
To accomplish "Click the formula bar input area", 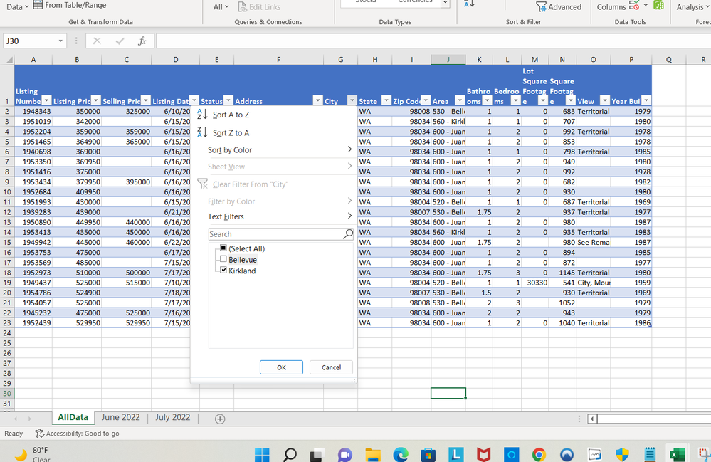I will (433, 41).
